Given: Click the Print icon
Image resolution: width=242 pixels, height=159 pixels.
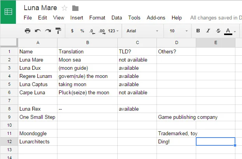Looking at the screenshot, I should coord(28,31).
